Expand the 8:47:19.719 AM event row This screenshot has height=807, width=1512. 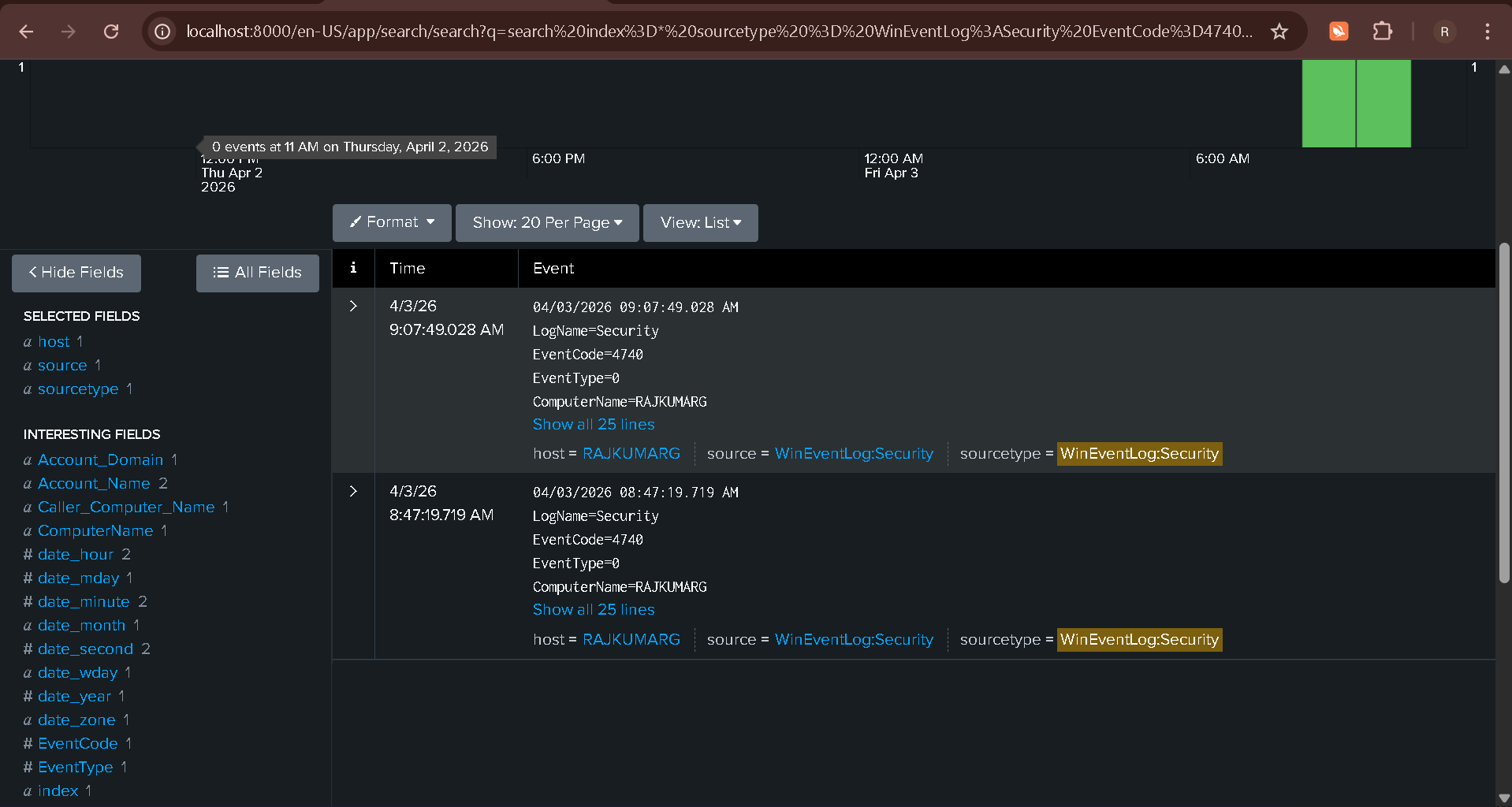353,491
